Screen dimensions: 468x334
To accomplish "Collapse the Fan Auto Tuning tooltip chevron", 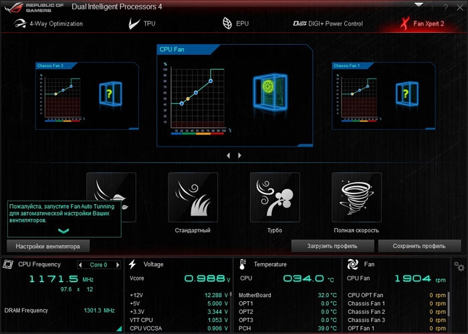I will [64, 230].
